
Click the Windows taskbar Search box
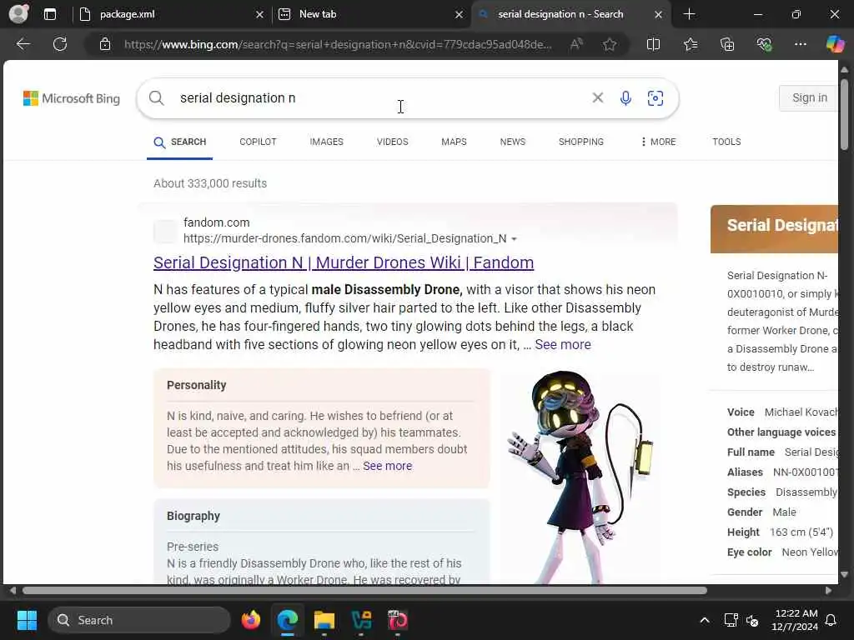[139, 620]
